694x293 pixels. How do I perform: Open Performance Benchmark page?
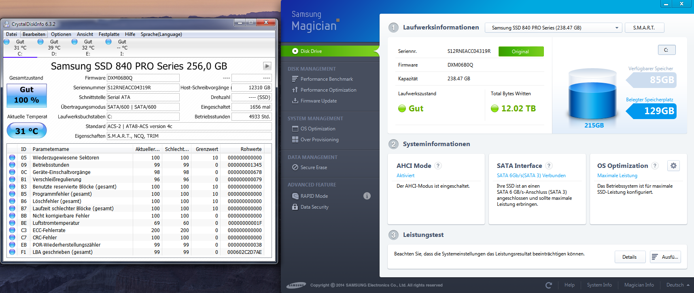pos(327,79)
